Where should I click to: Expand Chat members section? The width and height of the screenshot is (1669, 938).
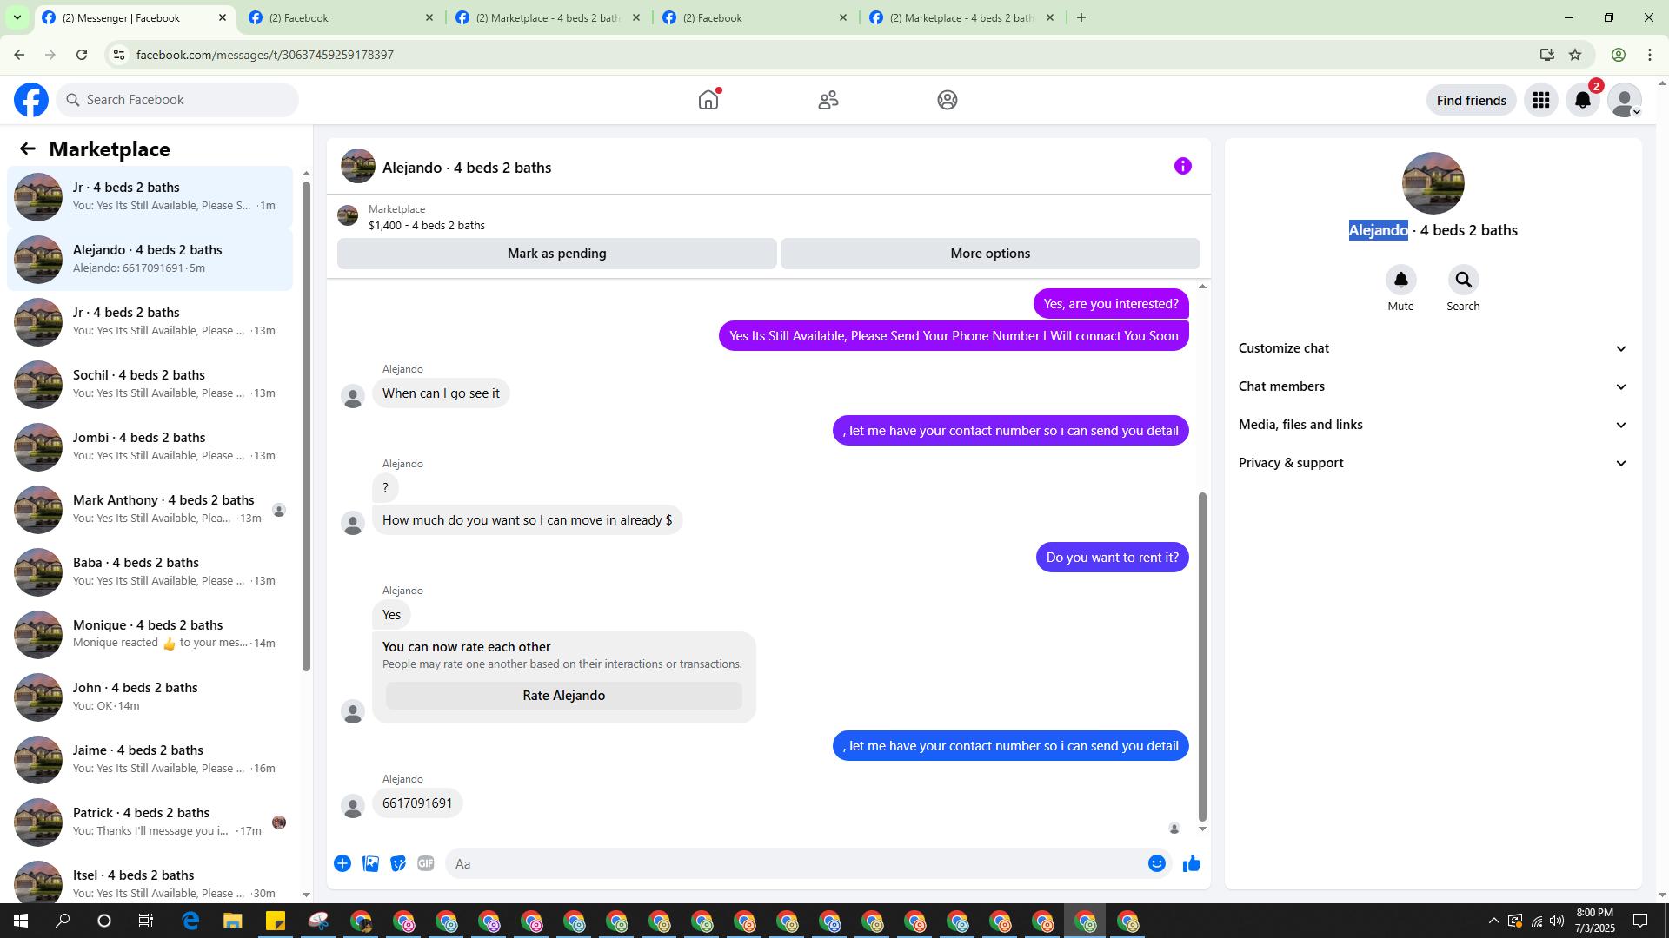1432,386
